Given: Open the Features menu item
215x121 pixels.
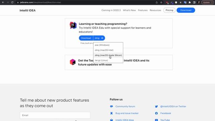Looking at the screenshot, I should tap(143, 10).
